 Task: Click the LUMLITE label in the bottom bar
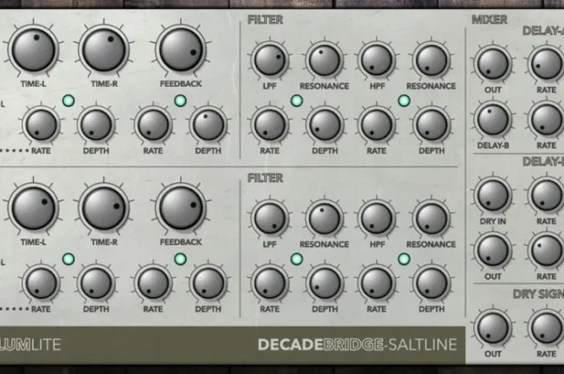click(31, 345)
